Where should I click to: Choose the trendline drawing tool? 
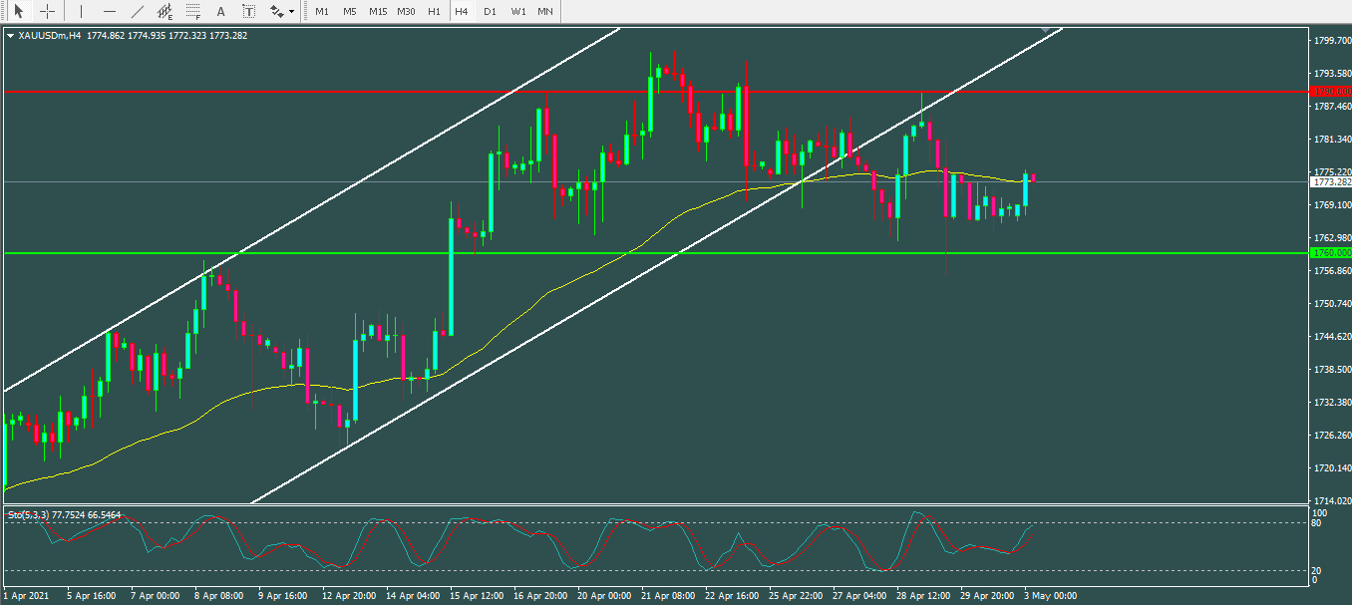pyautogui.click(x=138, y=11)
